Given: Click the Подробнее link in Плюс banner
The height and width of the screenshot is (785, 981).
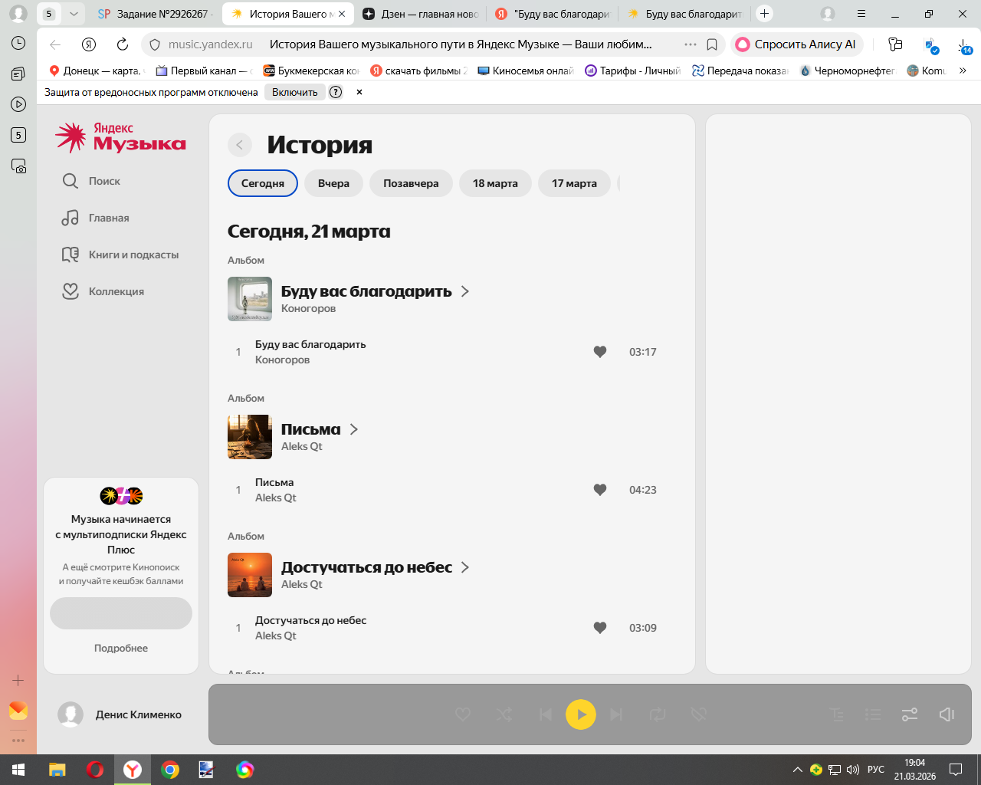Looking at the screenshot, I should pos(121,648).
